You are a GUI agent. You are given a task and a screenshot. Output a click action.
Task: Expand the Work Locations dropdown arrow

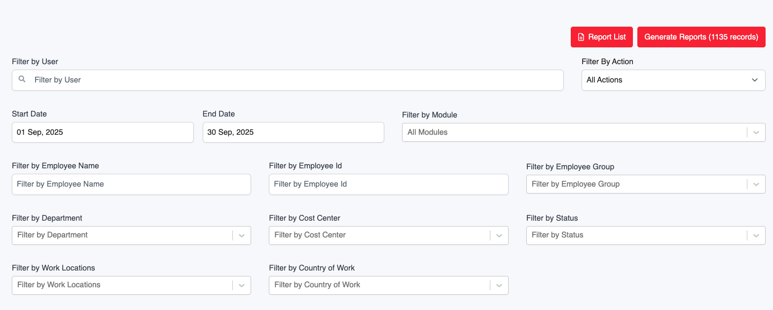(x=242, y=285)
